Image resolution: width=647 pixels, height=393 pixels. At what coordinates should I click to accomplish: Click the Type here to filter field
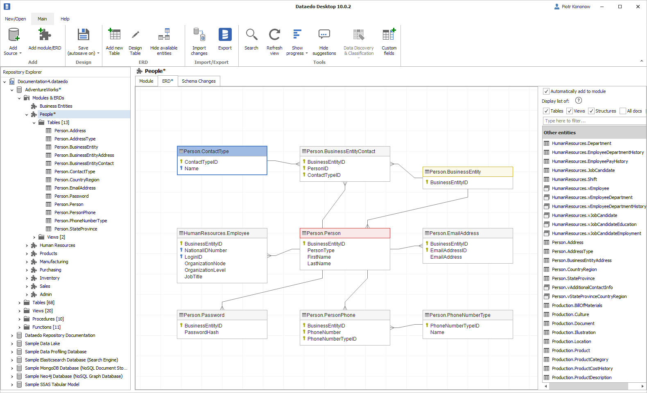(x=594, y=121)
